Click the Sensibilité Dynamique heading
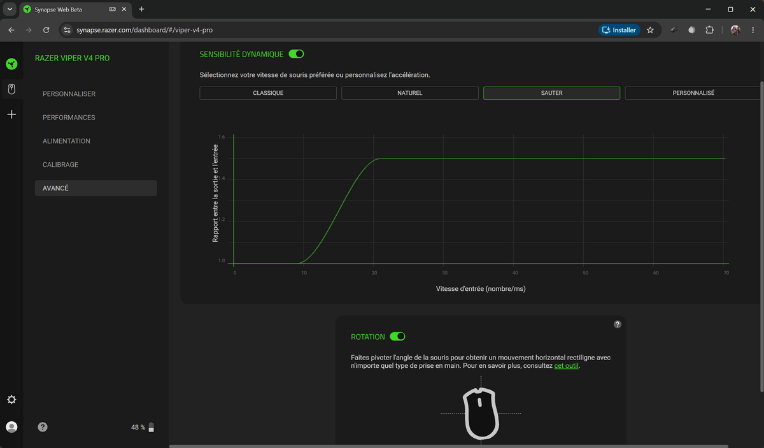This screenshot has height=448, width=764. click(x=241, y=54)
